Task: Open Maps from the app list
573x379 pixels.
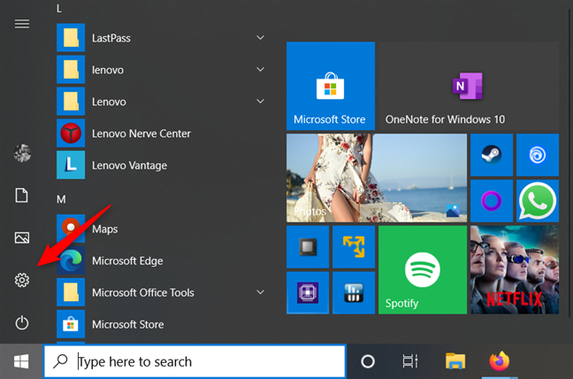Action: [162, 229]
